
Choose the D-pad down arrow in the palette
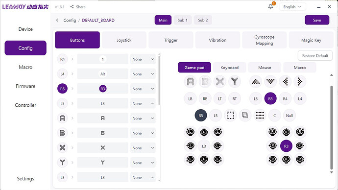point(270,82)
